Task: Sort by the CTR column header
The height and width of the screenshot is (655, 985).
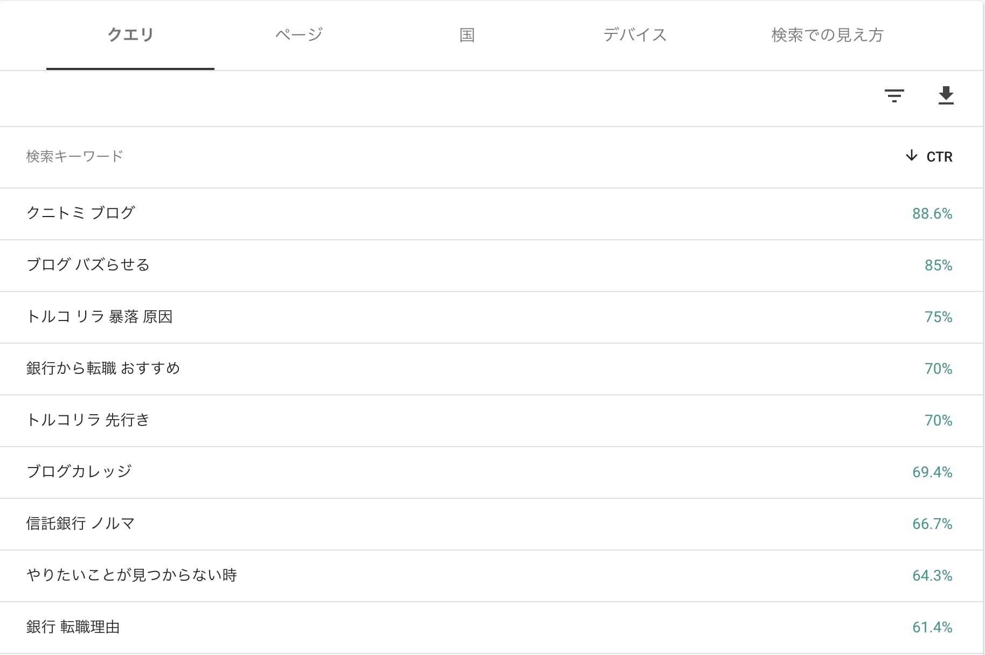Action: pos(939,157)
